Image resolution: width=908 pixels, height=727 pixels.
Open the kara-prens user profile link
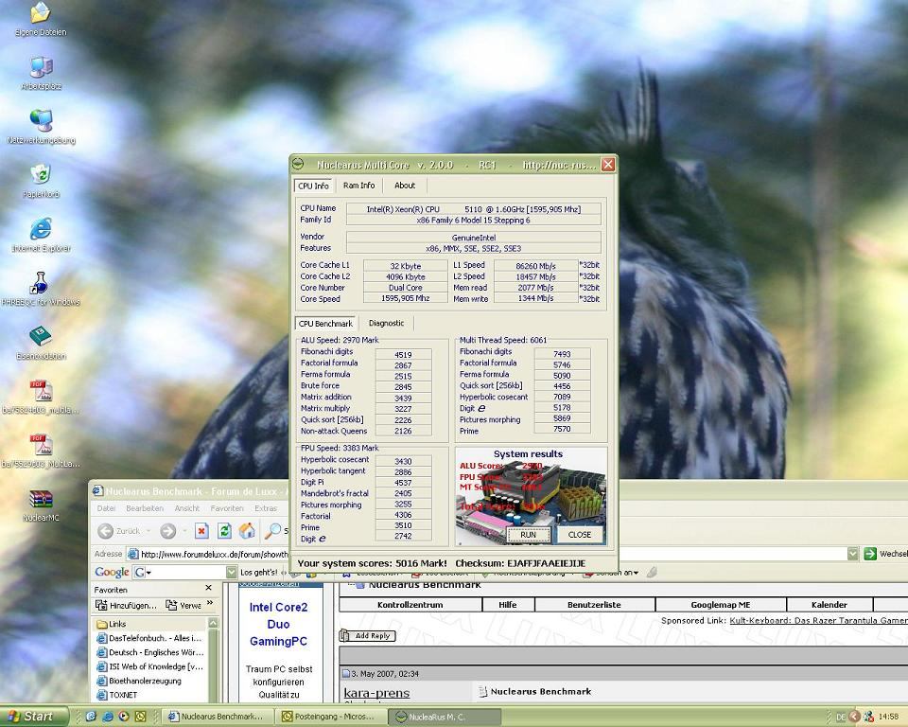coord(376,693)
